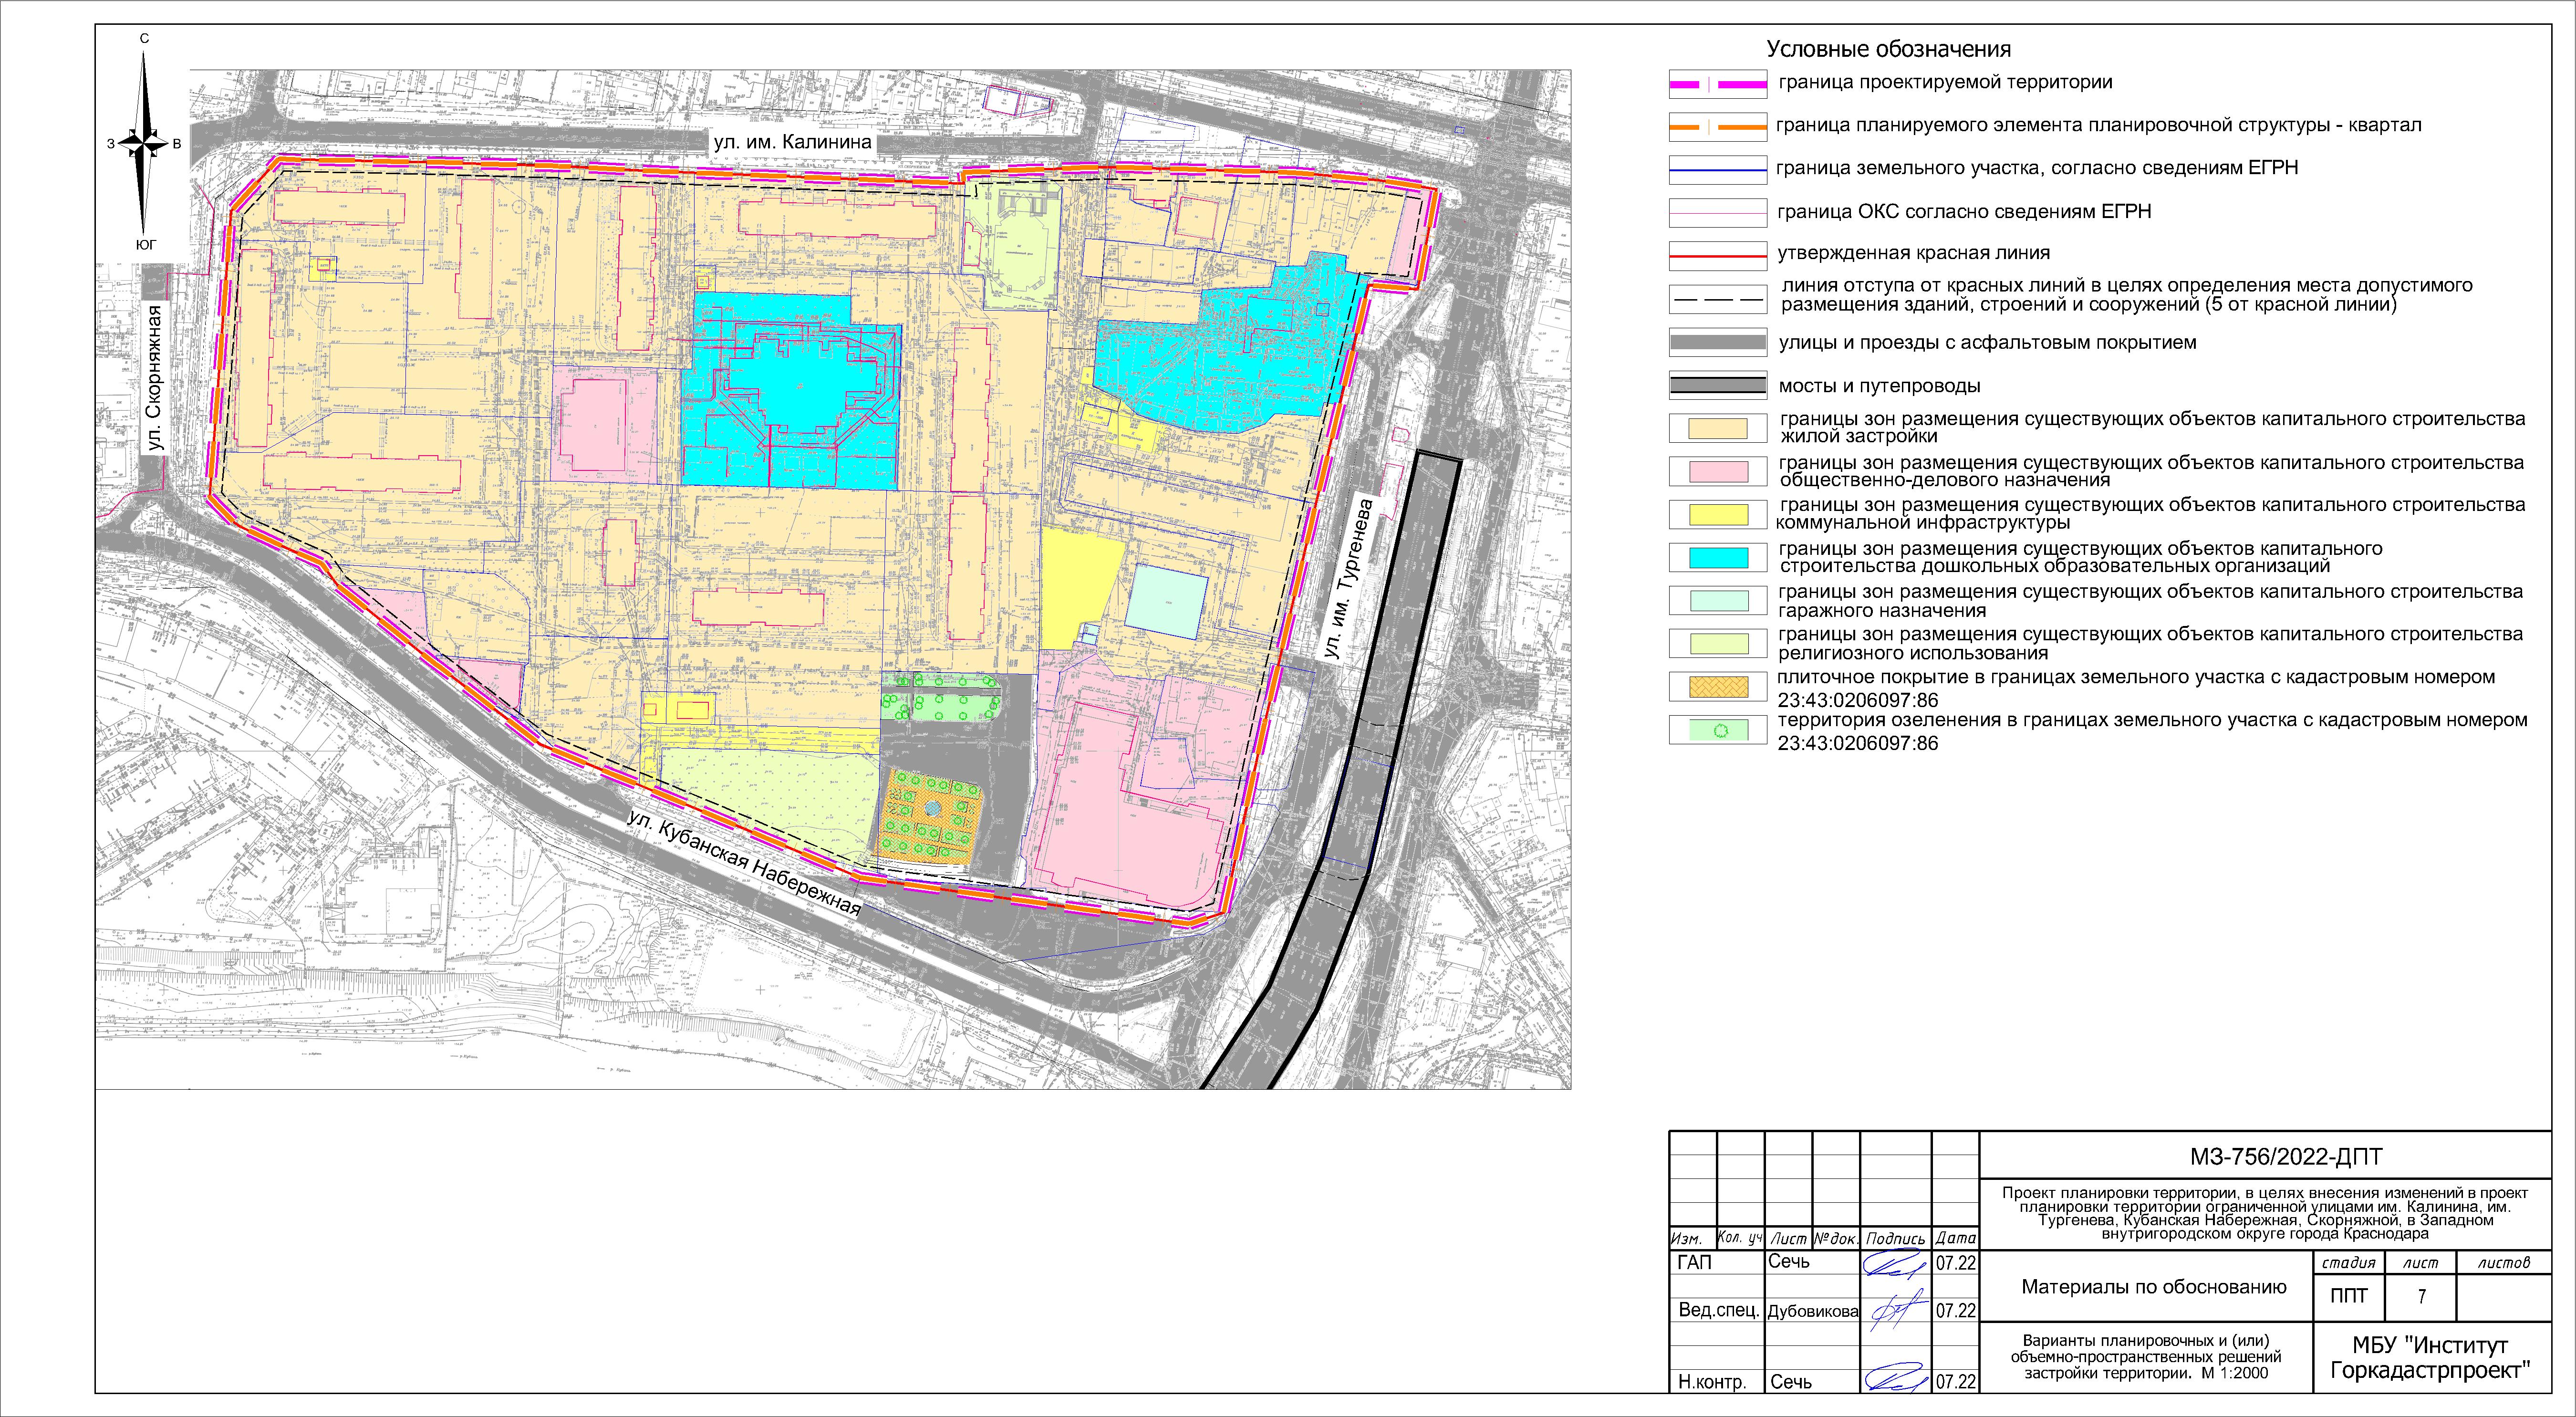The image size is (2576, 1417).
Task: Click the 'Вед.спец.' role cell
Action: 1718,1310
